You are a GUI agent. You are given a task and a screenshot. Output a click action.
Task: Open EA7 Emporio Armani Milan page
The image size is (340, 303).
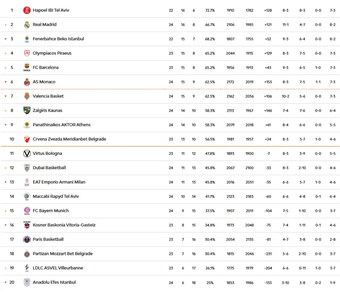click(59, 182)
